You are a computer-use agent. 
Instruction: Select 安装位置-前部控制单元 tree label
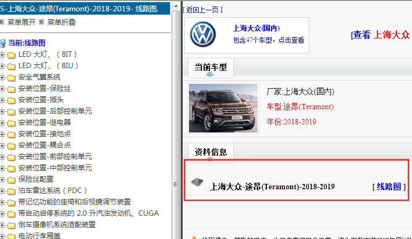[x=55, y=157]
